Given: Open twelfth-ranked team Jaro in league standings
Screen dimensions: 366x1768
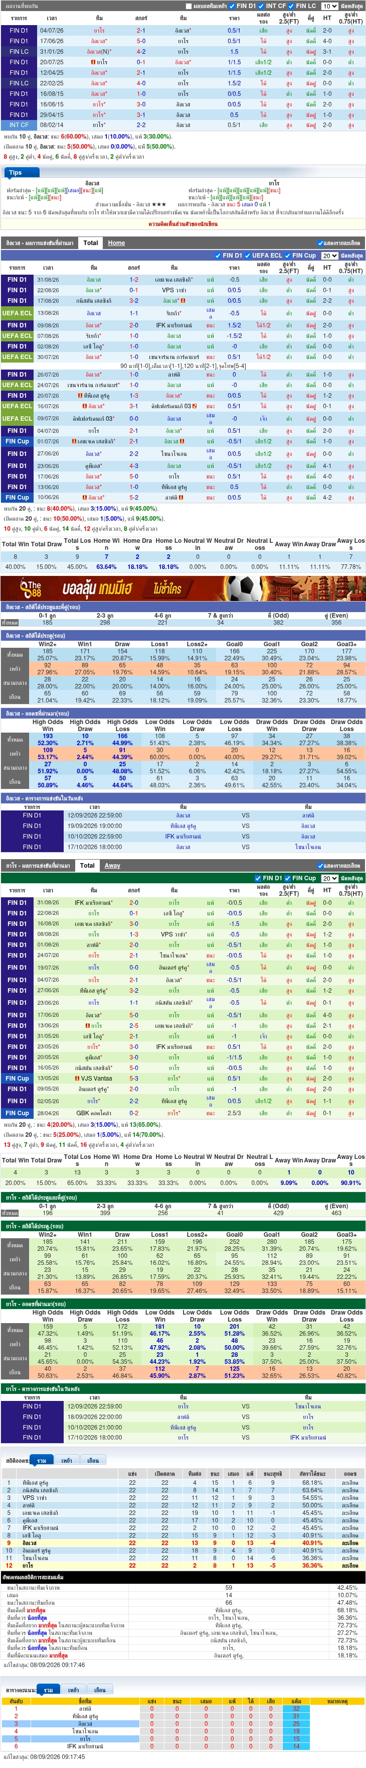Looking at the screenshot, I should (28, 1566).
